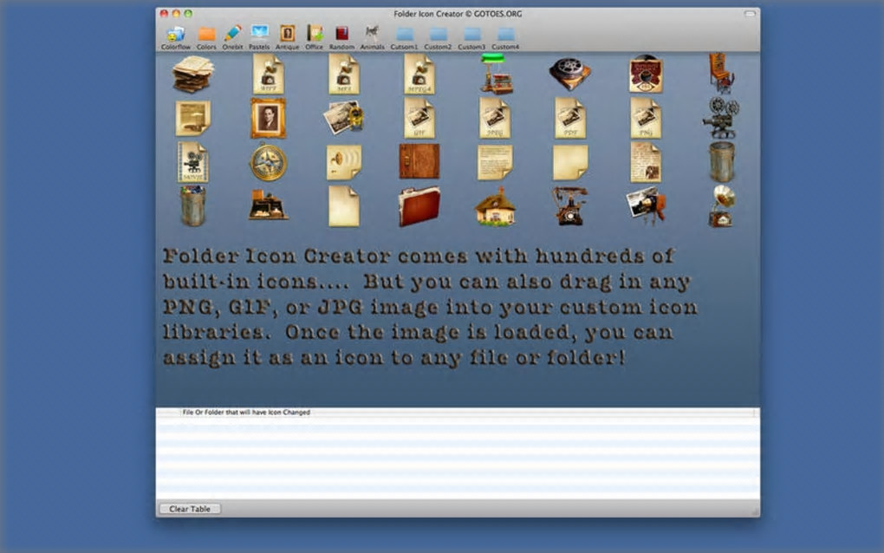The width and height of the screenshot is (884, 553).
Task: Open the Colors icon library
Action: pos(206,37)
